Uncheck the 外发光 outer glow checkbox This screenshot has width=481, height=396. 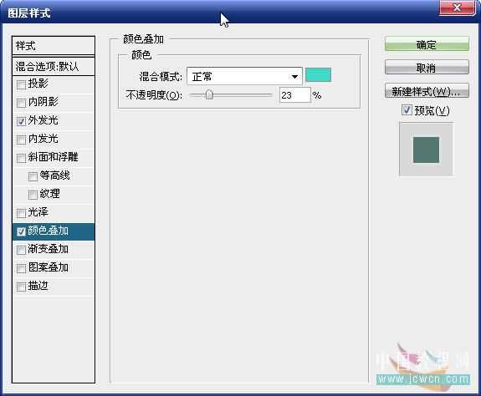tap(21, 121)
